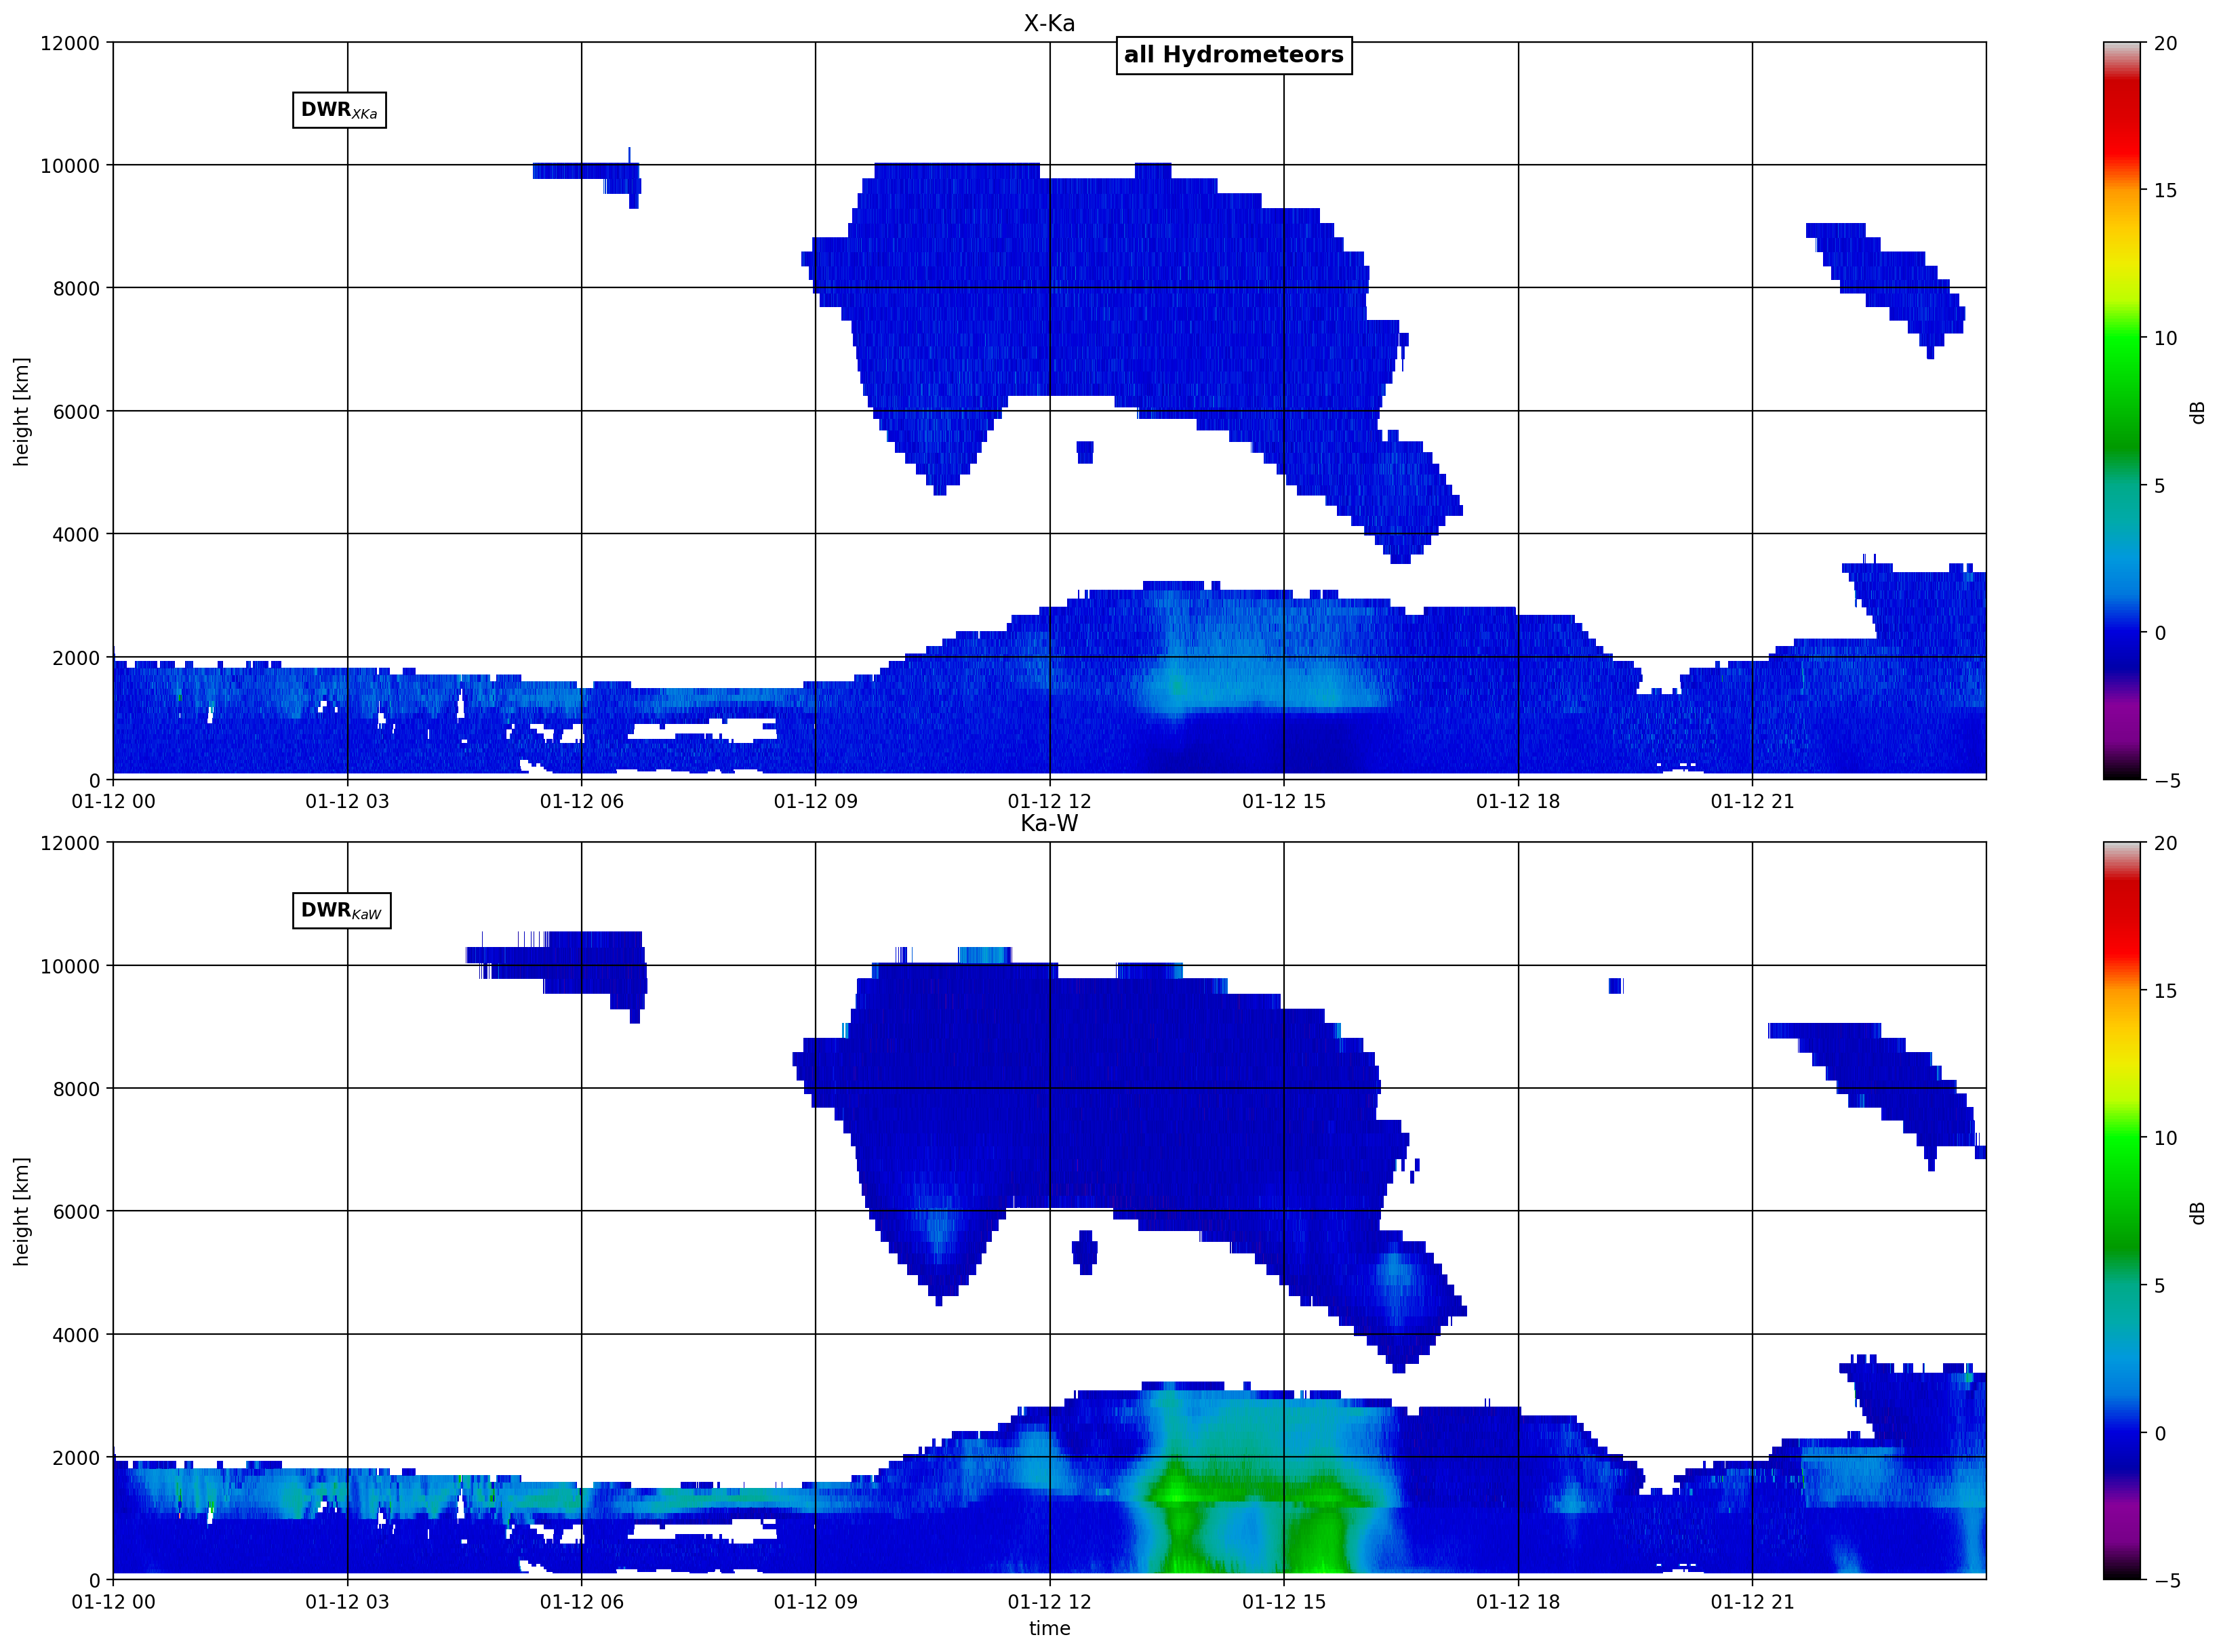This screenshot has width=2221, height=1652.
Task: Click the "01-12 00" time tick under the X-Ka plot
Action: [113, 801]
